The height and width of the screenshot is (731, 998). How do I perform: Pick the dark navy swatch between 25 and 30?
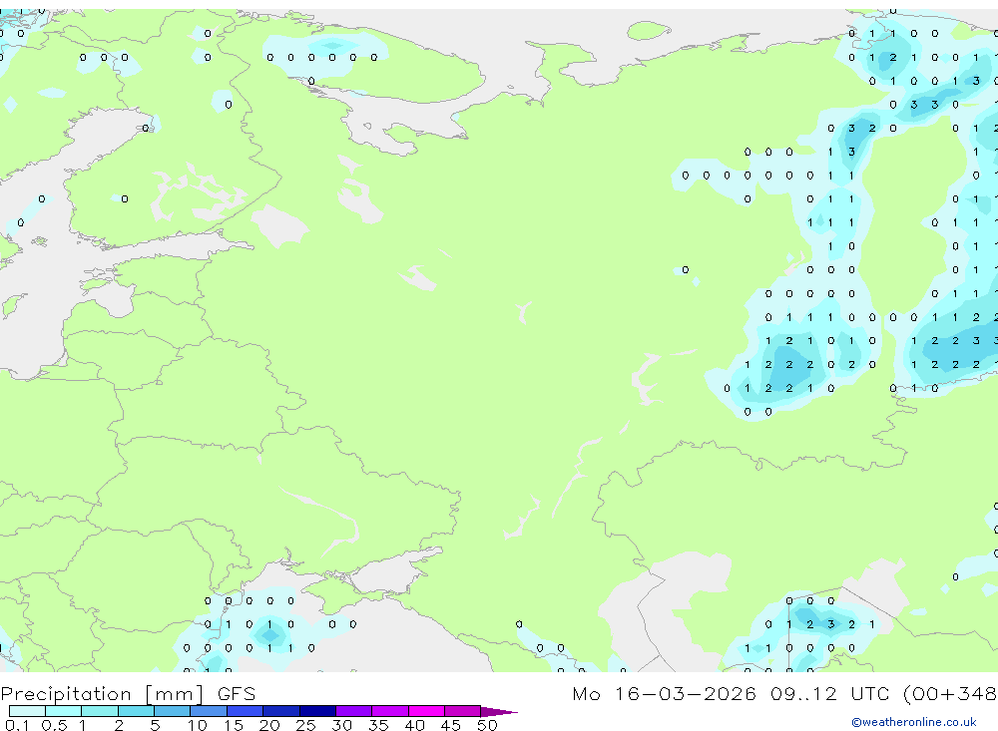pyautogui.click(x=317, y=711)
